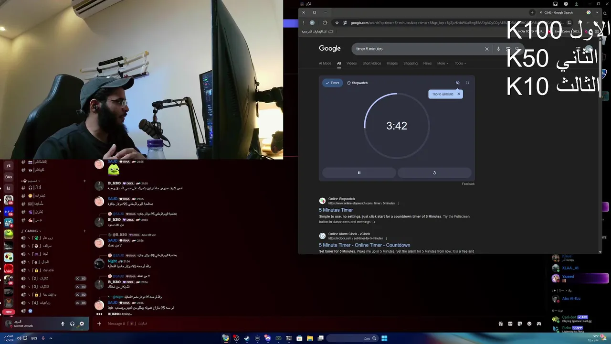Open the ls server icon in Discord
611x344 pixels.
(8, 188)
